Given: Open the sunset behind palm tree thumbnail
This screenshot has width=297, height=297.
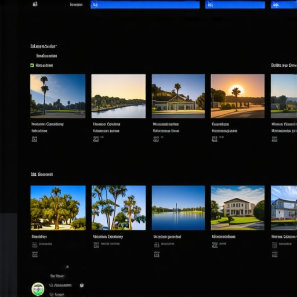Looking at the screenshot, I should pos(238,96).
